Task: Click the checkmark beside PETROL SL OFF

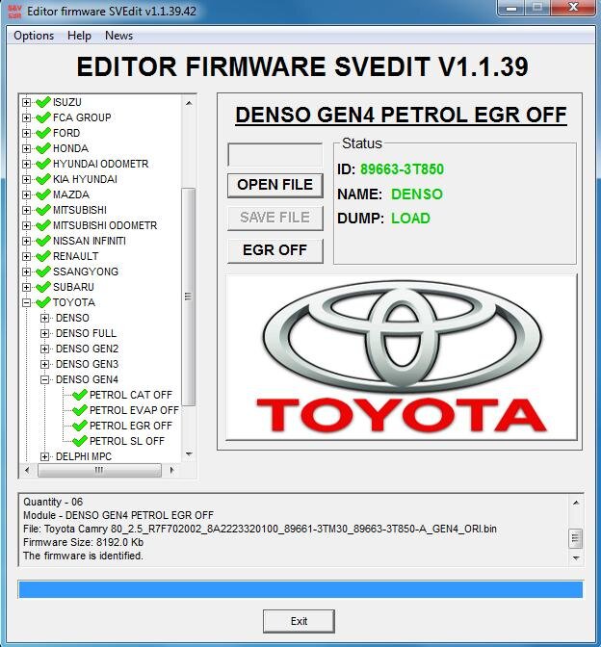Action: (x=80, y=441)
